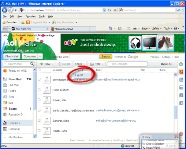Open Today on AOL sun icon
186x149 pixels.
click(5, 71)
